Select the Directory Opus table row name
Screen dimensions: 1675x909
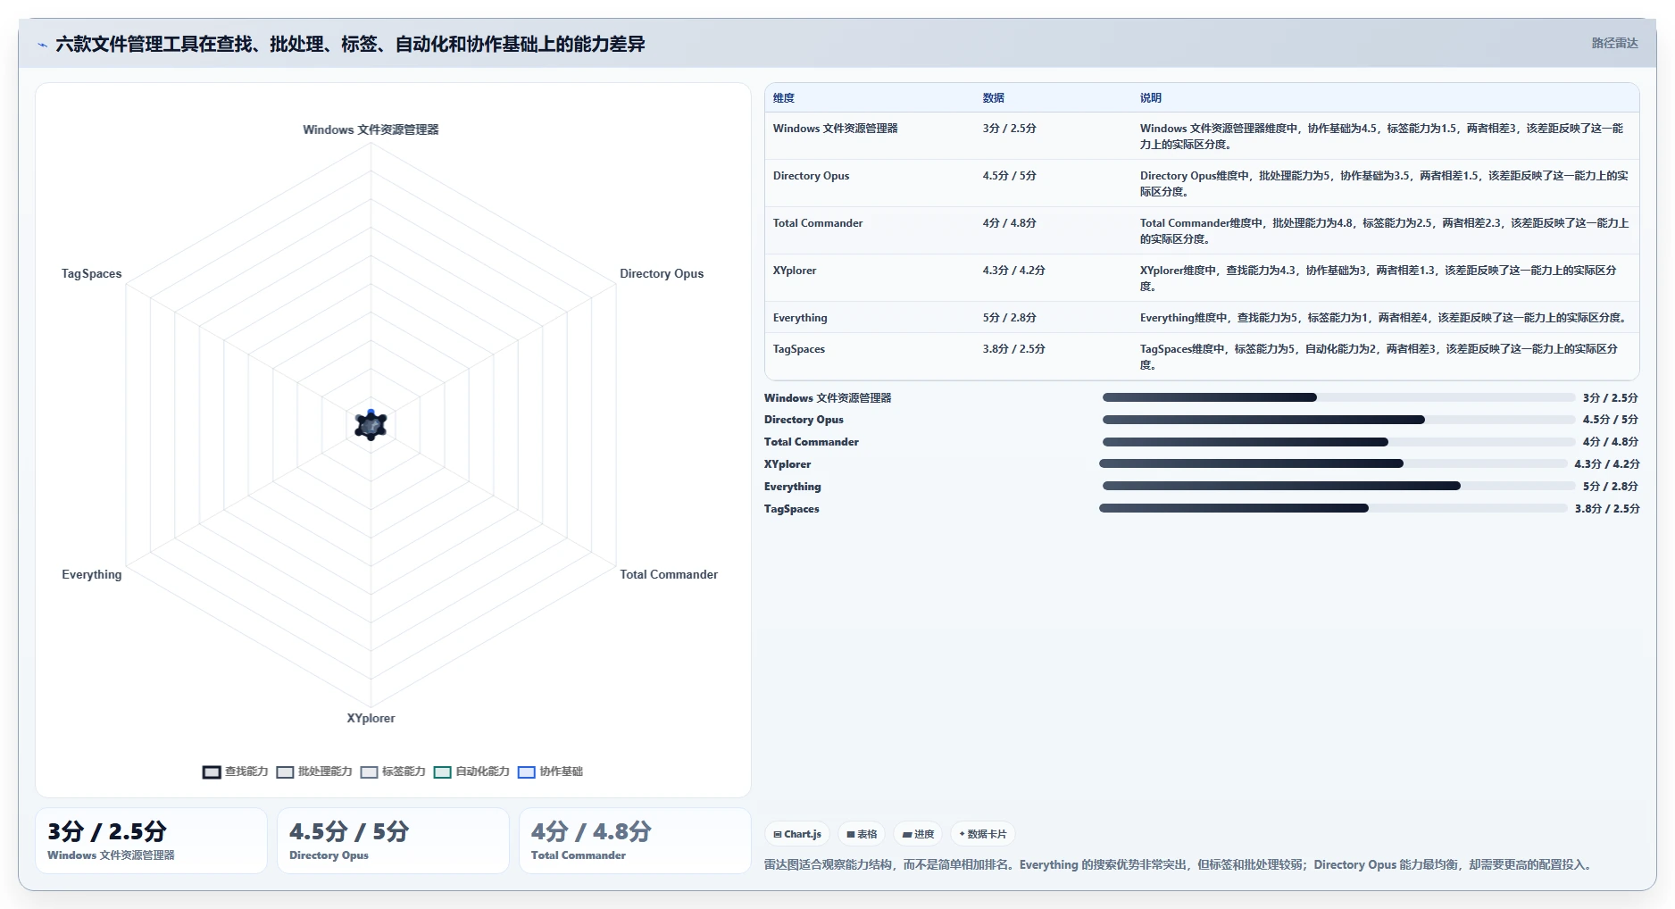pyautogui.click(x=811, y=176)
